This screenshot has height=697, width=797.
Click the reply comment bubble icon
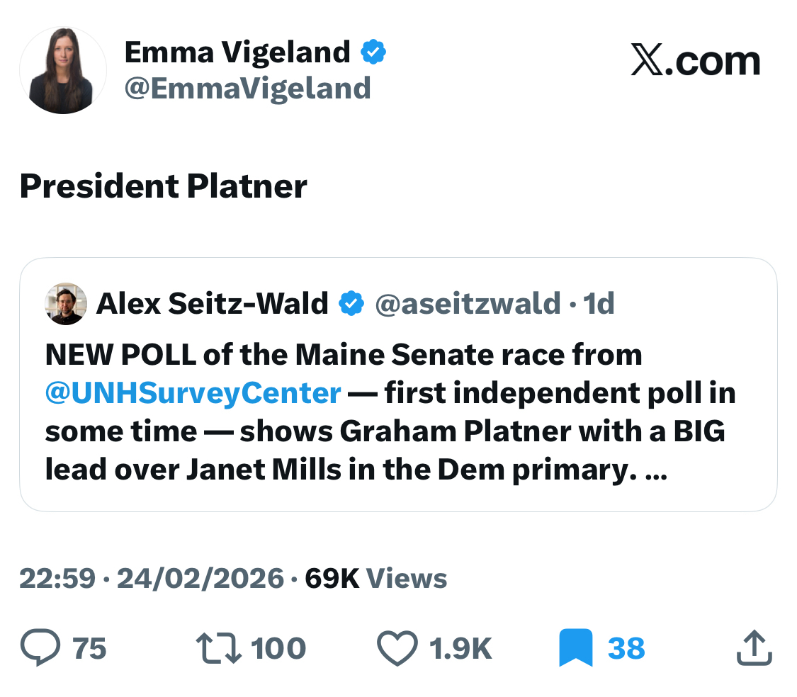pos(42,648)
